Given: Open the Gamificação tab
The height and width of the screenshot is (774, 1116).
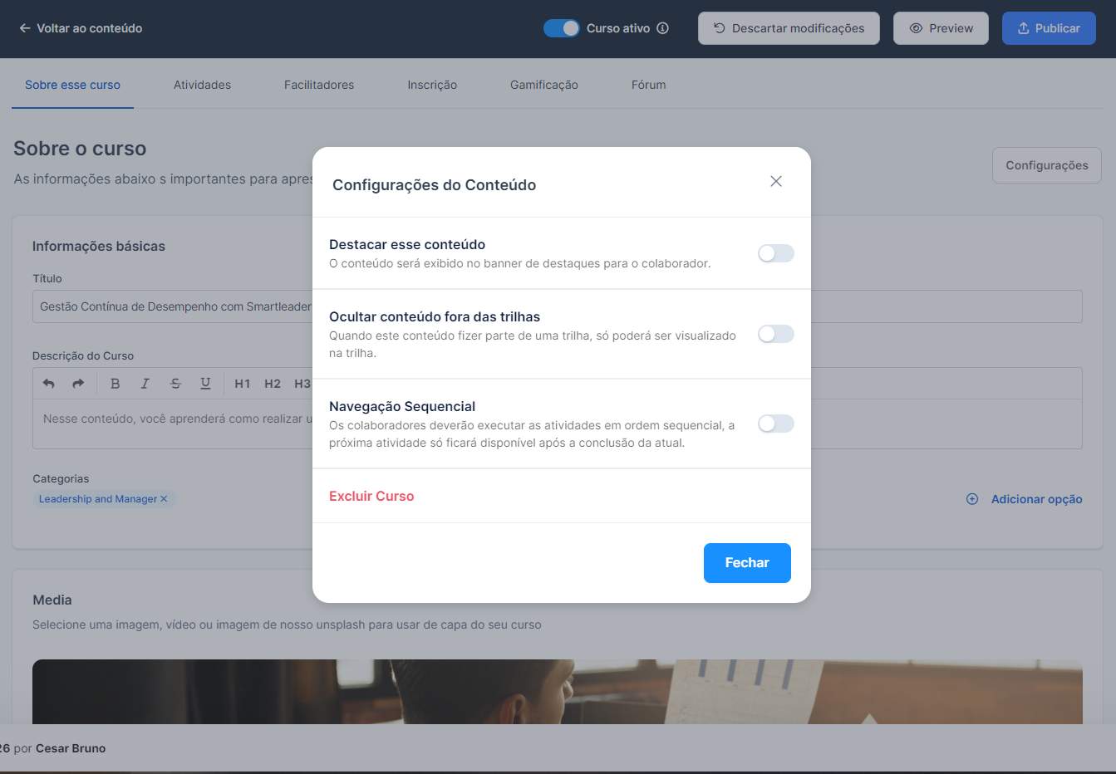Looking at the screenshot, I should [x=543, y=85].
